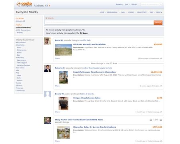Browse Real Estate in sidebar

click(x=20, y=68)
